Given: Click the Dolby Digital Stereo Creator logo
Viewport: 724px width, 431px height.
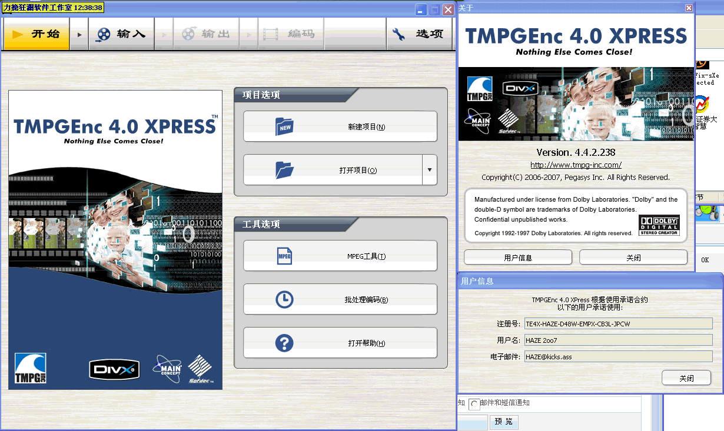Looking at the screenshot, I should 659,225.
